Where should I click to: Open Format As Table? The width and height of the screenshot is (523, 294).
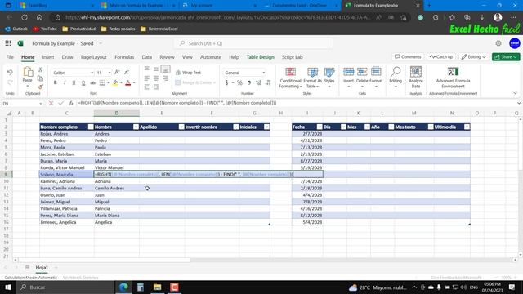(312, 78)
